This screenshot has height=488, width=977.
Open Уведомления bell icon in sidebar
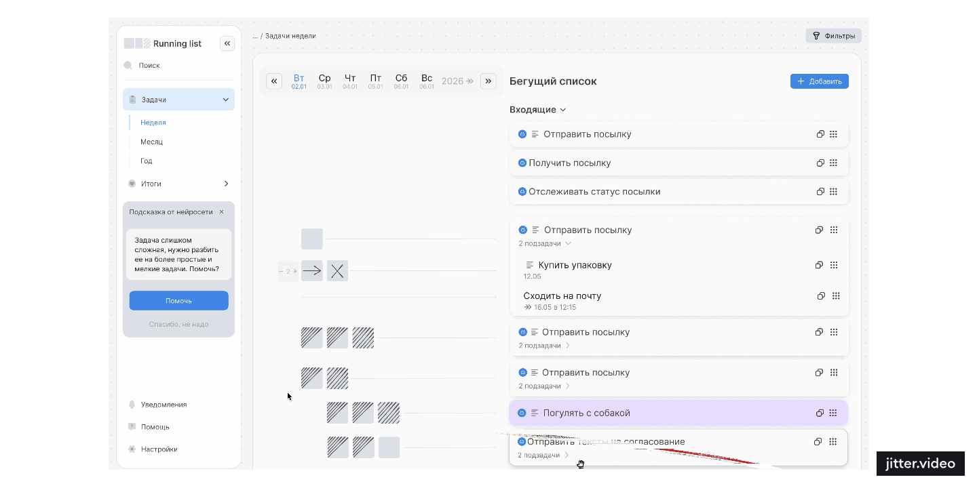[x=132, y=405]
